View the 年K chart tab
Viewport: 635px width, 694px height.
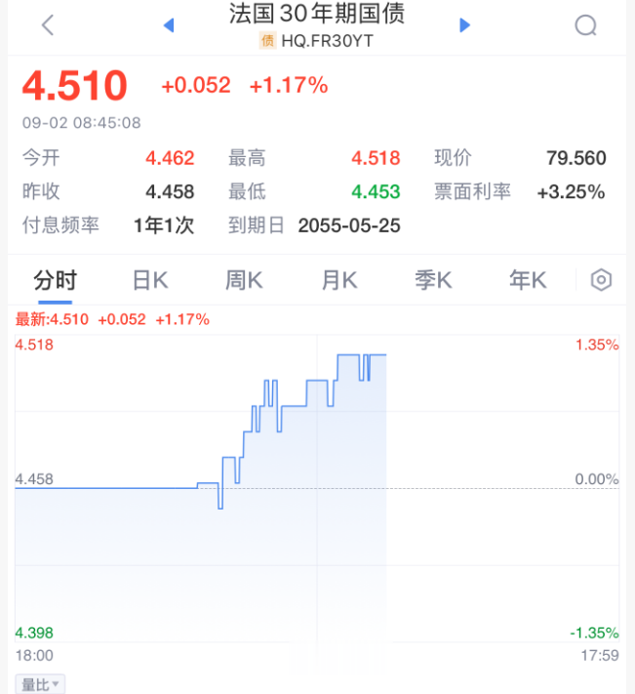click(528, 281)
